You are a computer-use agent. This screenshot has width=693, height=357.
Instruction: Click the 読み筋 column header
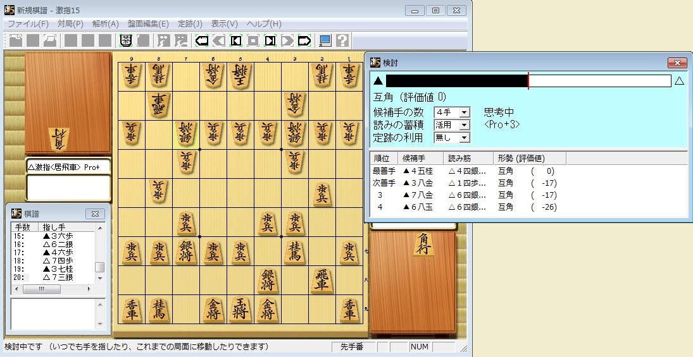point(468,158)
